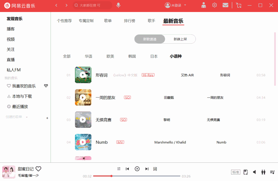The height and width of the screenshot is (181, 278).
Task: Open artist 田馥甄
Action: pos(169,98)
